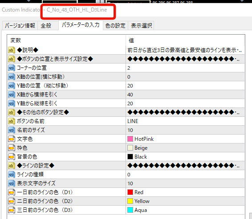Viewport: 252px width, 219px height.
Task: Click the value 0 for ラインの種類
Action: tap(129, 175)
